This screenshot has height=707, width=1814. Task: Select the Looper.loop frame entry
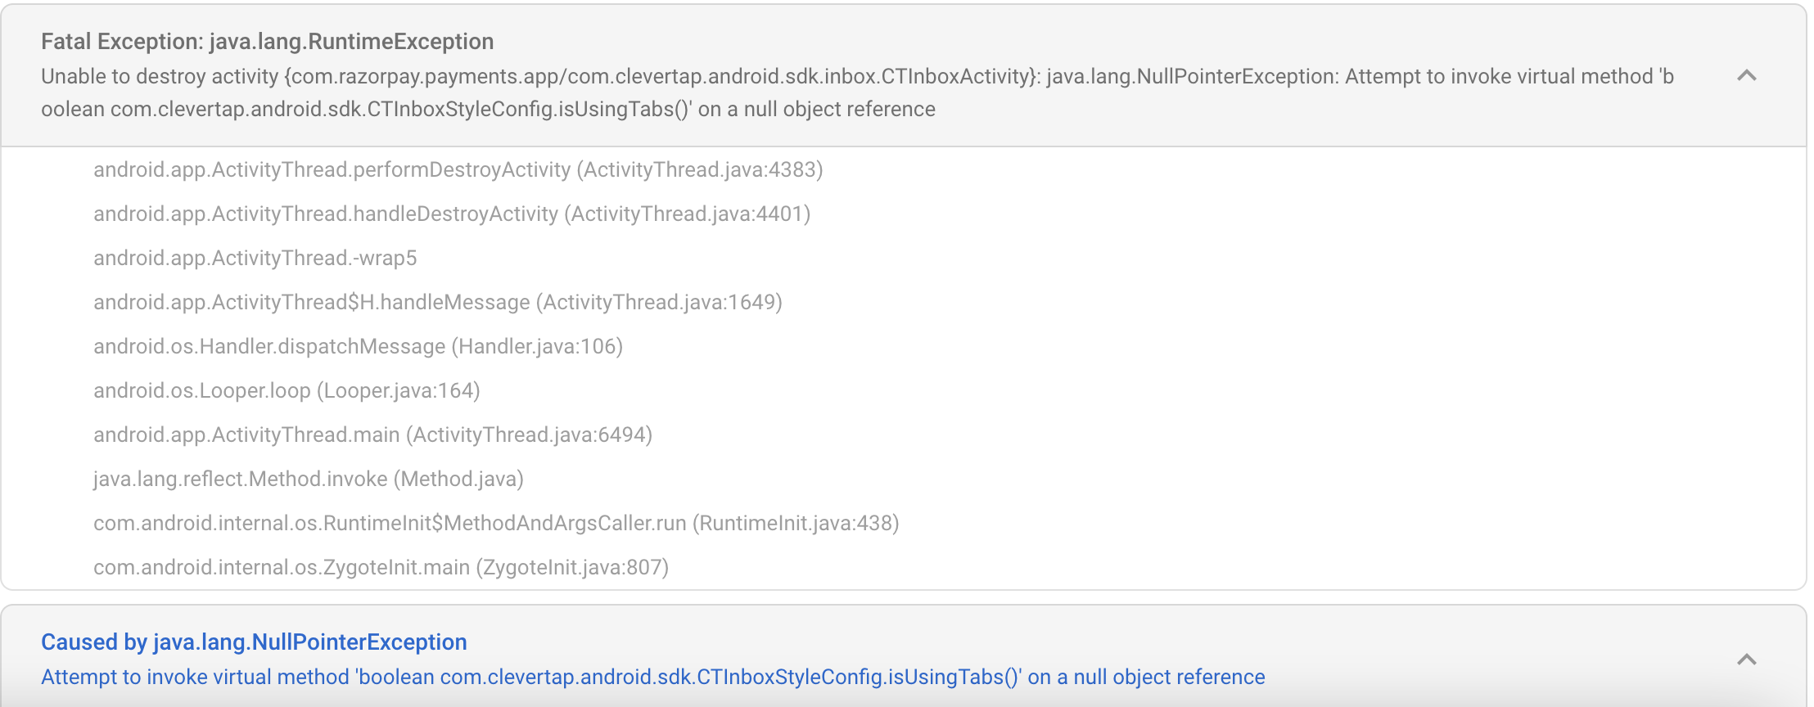[286, 390]
